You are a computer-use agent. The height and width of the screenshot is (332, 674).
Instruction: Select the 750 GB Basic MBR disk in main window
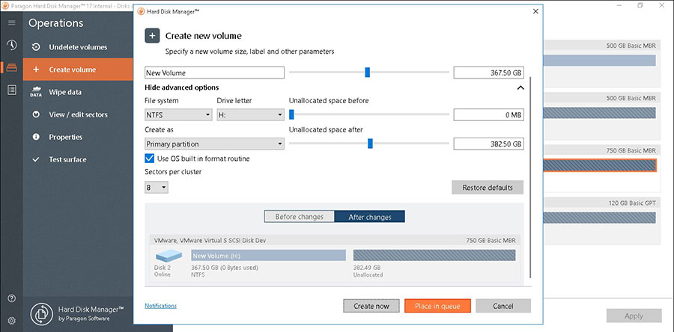click(600, 165)
